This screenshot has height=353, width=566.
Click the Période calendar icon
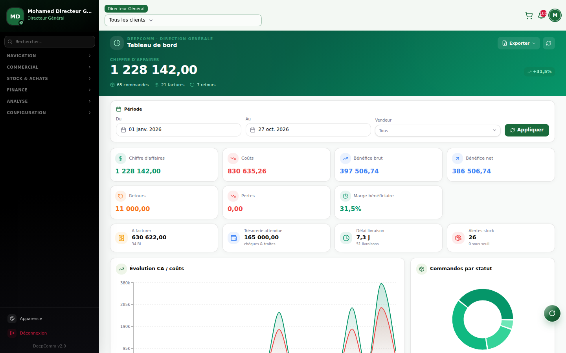coord(119,109)
